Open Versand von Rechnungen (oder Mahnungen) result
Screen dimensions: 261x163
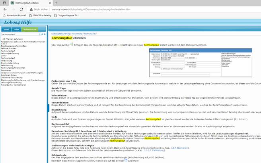[22, 73]
